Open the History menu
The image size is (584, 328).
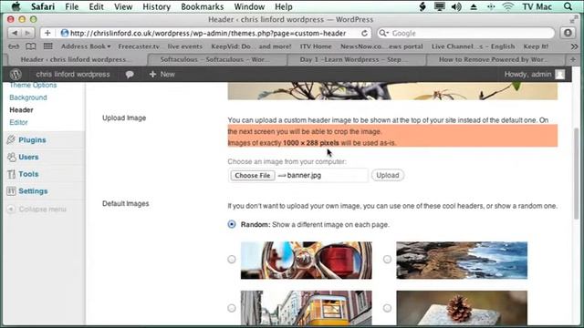click(156, 6)
